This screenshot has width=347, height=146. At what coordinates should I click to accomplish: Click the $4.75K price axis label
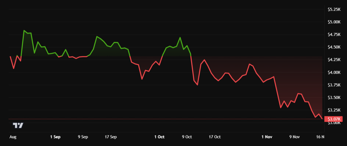click(x=334, y=35)
